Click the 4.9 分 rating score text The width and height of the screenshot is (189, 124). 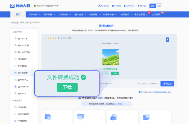click(x=60, y=38)
